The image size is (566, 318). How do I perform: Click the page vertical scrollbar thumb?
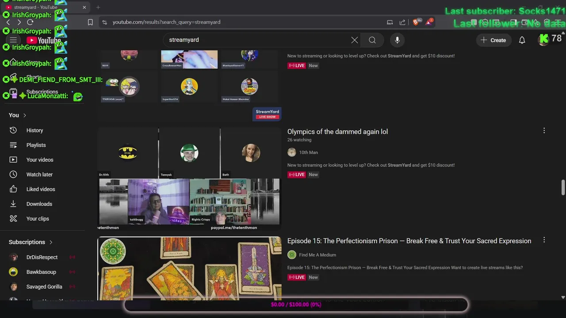pyautogui.click(x=563, y=187)
